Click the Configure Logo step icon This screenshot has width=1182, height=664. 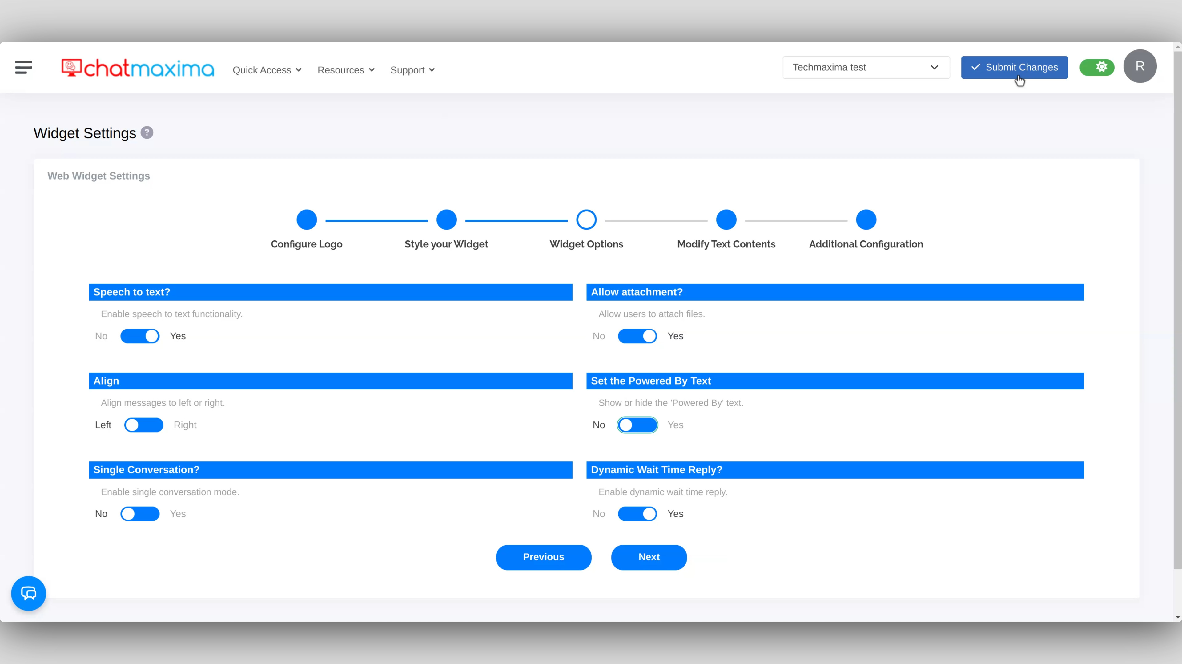307,220
